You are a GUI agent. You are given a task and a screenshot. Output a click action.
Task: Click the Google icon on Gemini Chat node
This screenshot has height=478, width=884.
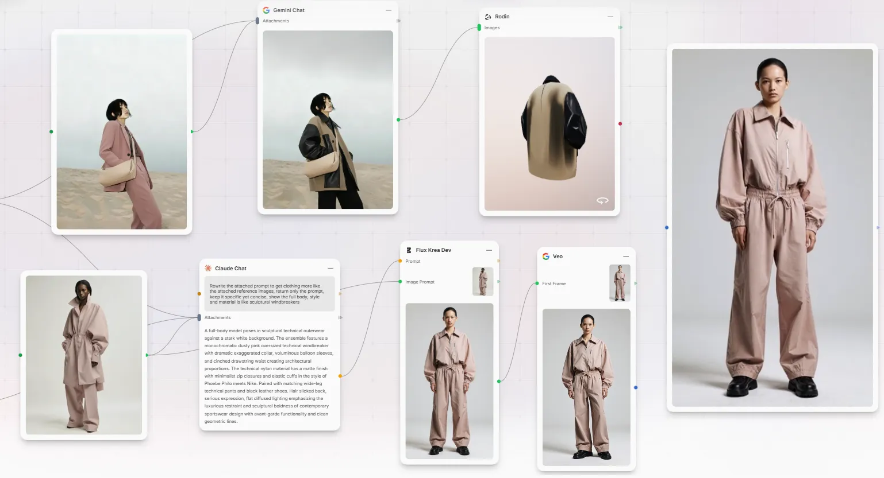tap(266, 10)
